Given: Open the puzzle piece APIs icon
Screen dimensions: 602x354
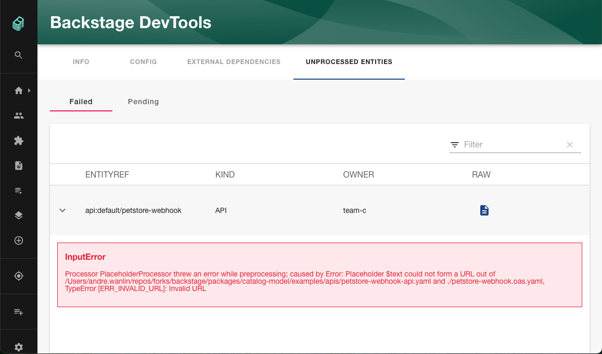Looking at the screenshot, I should click(18, 141).
